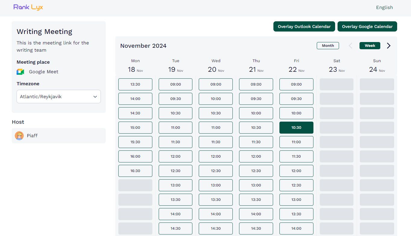Select 12:00 on Thursday 21 Nov
The image size is (411, 236).
[256, 156]
